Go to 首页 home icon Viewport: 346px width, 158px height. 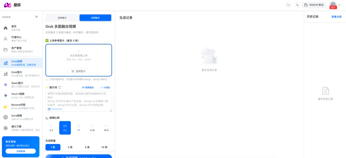(6, 28)
